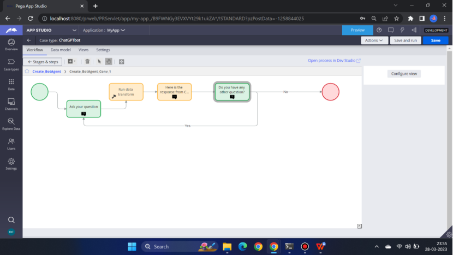Image resolution: width=453 pixels, height=255 pixels.
Task: Show hidden system tray icons
Action: coord(377,247)
